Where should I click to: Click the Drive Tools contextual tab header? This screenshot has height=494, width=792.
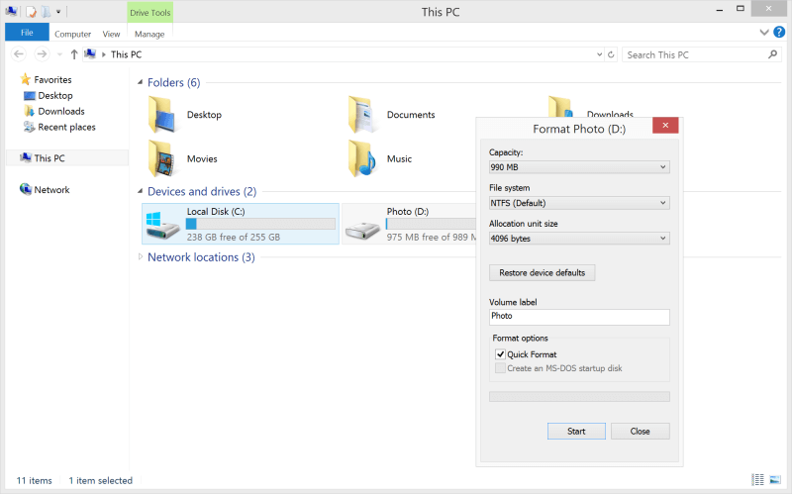coord(150,13)
